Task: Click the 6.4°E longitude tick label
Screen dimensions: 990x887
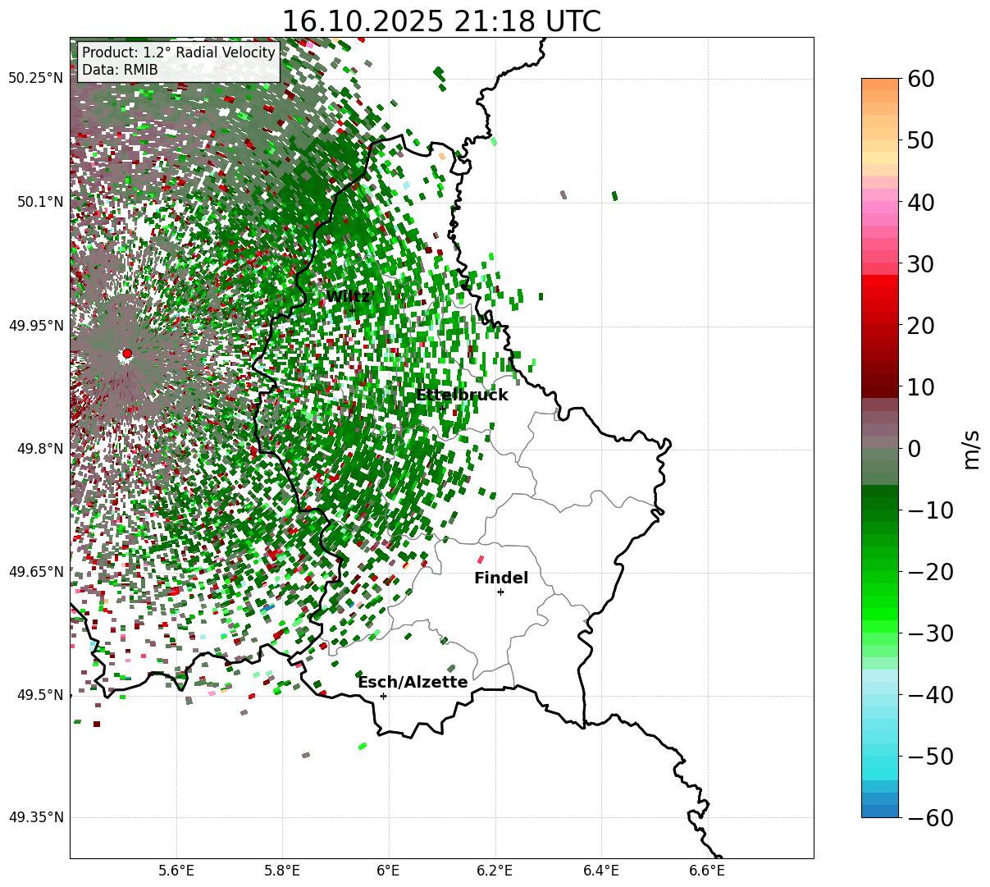Action: pos(601,871)
